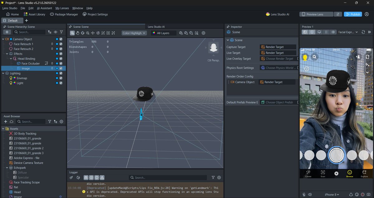The width and height of the screenshot is (374, 198).
Task: Open the Scene view settings gear
Action: [204, 33]
